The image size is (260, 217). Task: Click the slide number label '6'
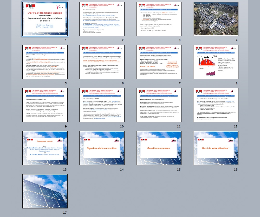[x=123, y=83]
